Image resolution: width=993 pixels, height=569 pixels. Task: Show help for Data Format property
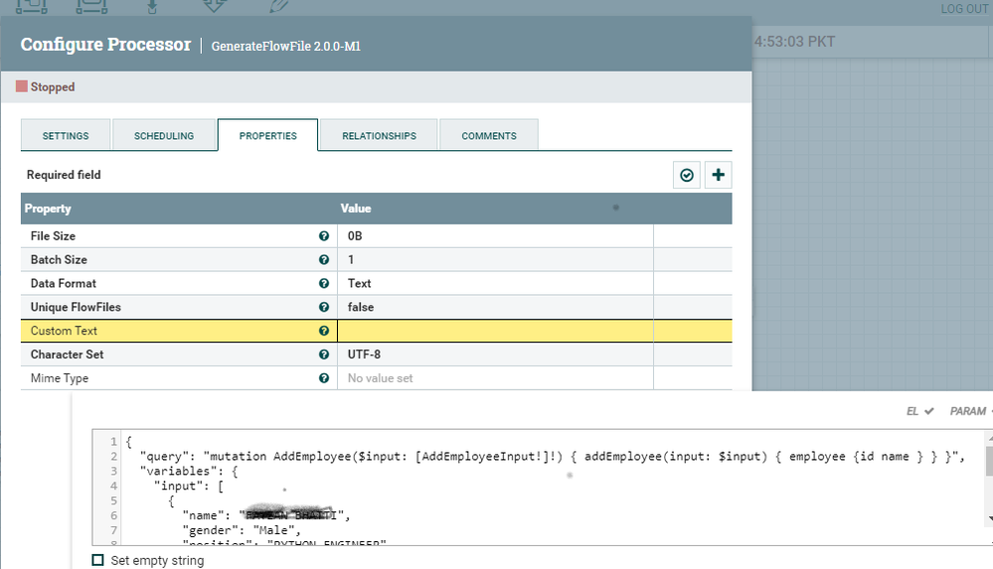[x=324, y=284]
